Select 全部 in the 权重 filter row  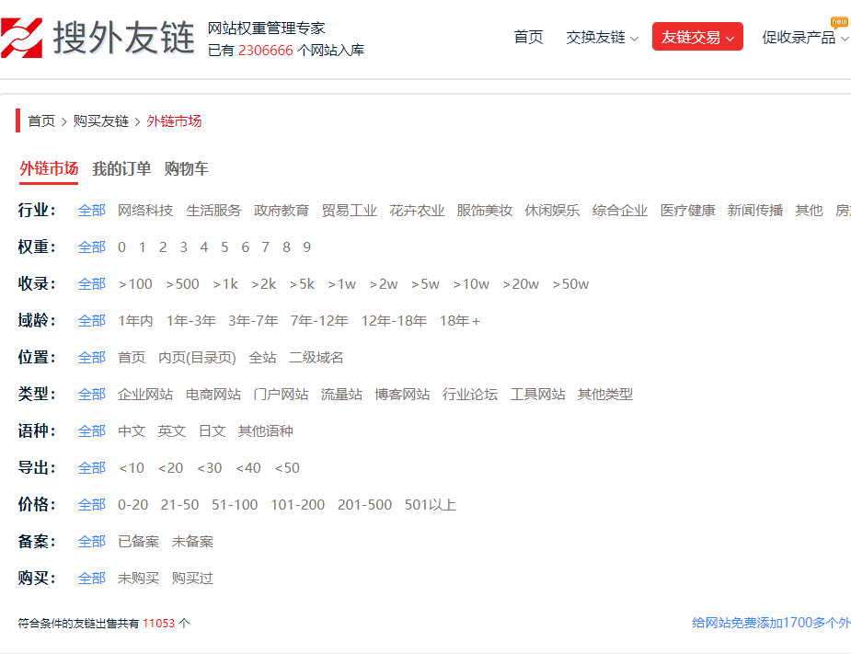(x=92, y=247)
